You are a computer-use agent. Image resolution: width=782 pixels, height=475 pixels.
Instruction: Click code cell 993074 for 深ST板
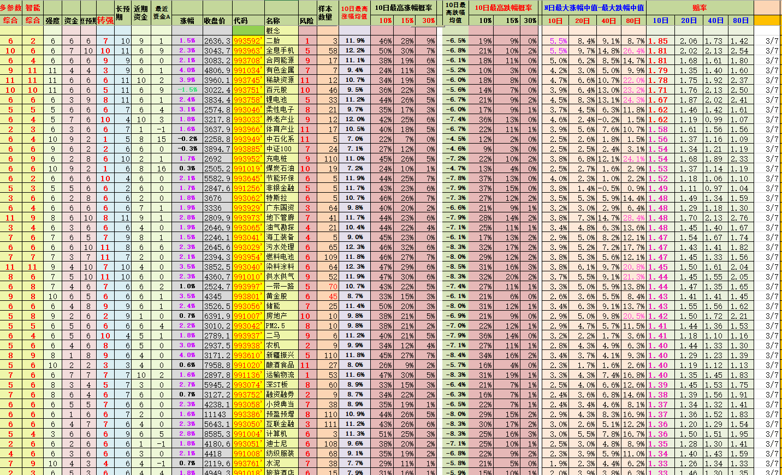coord(248,385)
